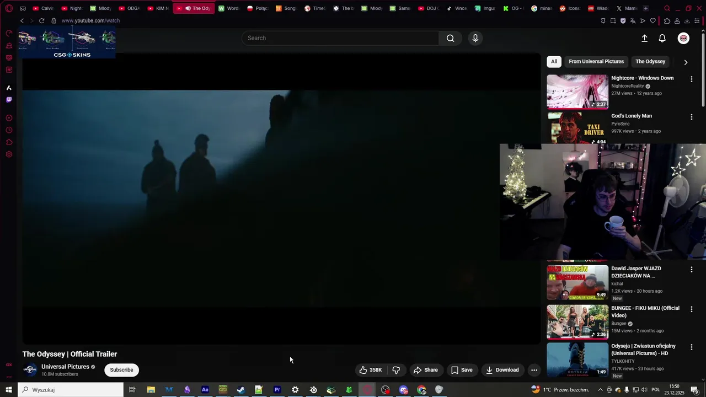Reload the YouTube page
Screen dimensions: 706x397
click(41, 20)
